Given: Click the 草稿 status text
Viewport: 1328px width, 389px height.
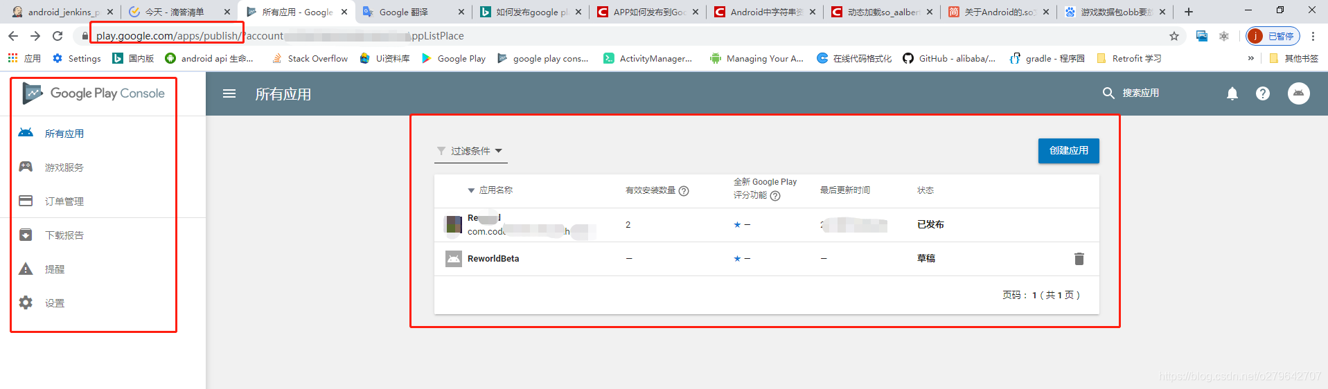Looking at the screenshot, I should coord(926,258).
